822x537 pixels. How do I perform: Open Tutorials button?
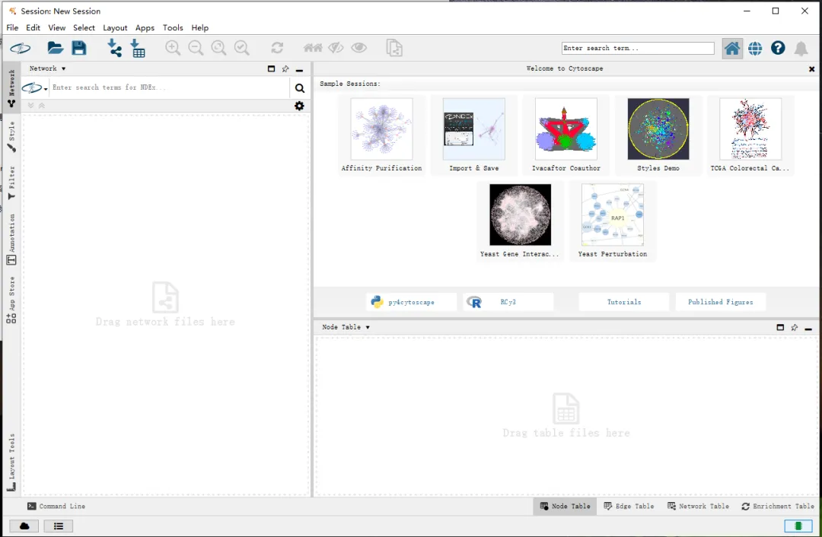[624, 302]
